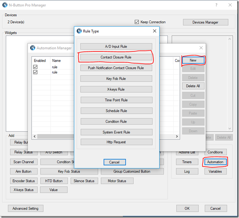Close the Rule Type dialog
The height and width of the screenshot is (218, 239).
[x=155, y=31]
